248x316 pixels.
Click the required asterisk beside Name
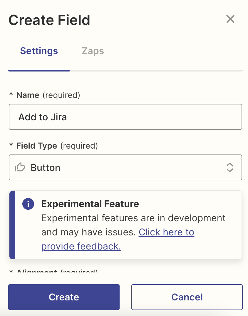11,95
